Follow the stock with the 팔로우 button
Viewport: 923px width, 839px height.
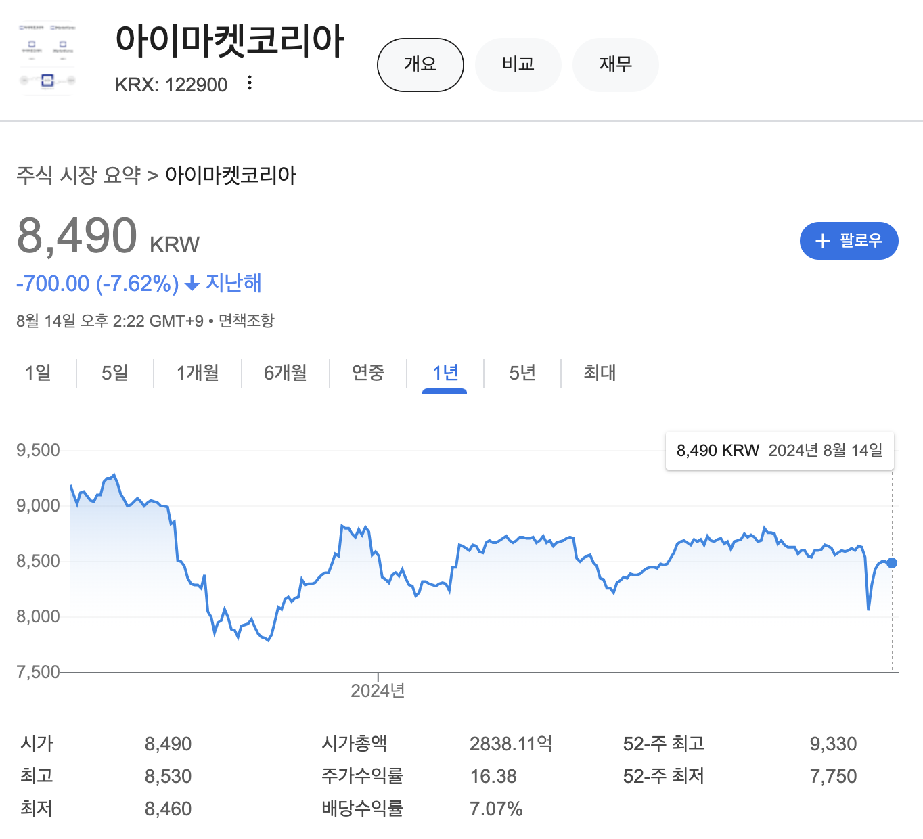click(x=849, y=241)
